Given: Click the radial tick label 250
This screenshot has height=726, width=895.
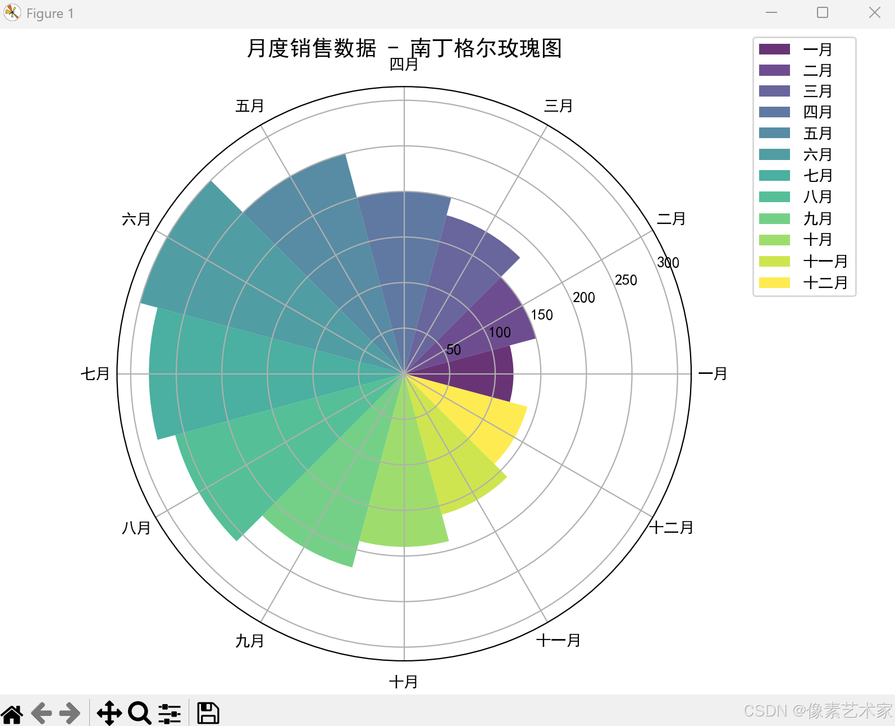Looking at the screenshot, I should (626, 280).
